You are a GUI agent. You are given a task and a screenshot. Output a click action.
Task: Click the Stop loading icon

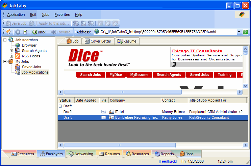(x=18, y=32)
